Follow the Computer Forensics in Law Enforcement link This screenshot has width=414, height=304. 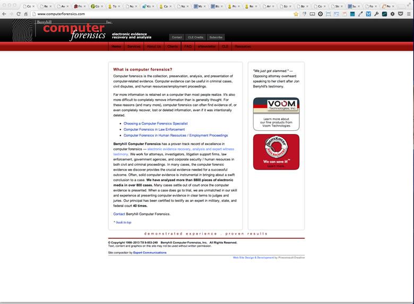click(x=154, y=129)
